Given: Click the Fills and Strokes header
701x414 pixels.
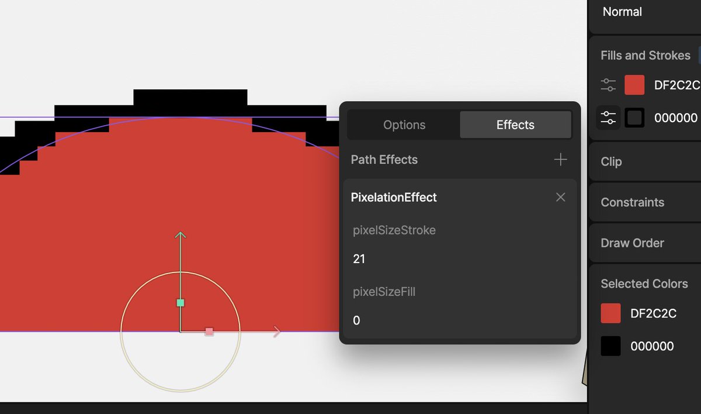Looking at the screenshot, I should [x=646, y=56].
